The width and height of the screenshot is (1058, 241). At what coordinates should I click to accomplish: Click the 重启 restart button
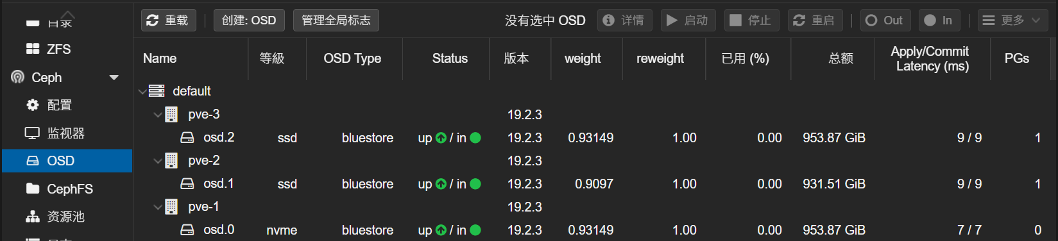(815, 21)
